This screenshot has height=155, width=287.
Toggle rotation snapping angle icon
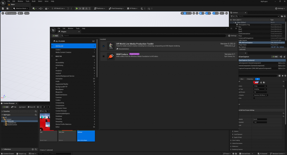click(207, 13)
